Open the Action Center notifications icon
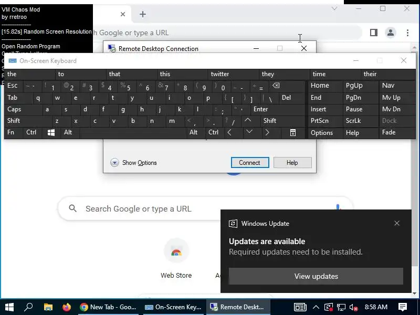The width and height of the screenshot is (420, 315). tap(403, 307)
